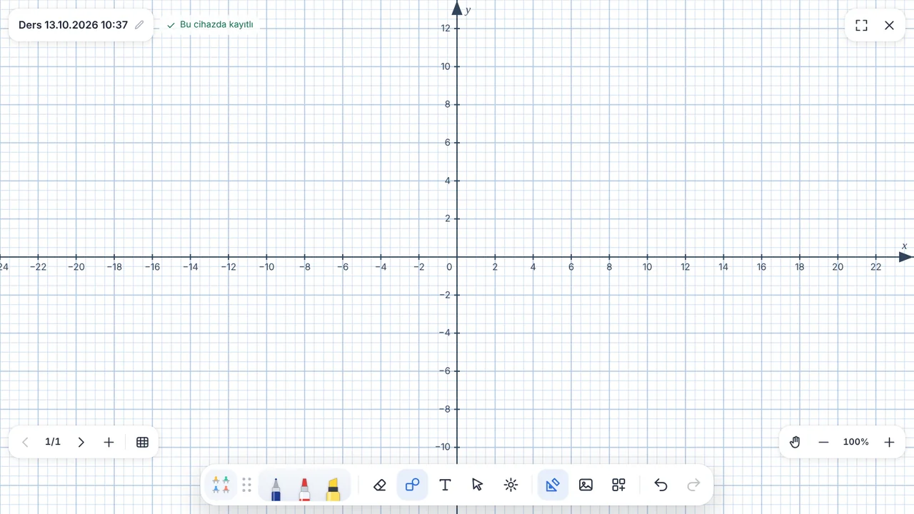Select the laser pointer tool
The image size is (914, 514).
tap(511, 485)
